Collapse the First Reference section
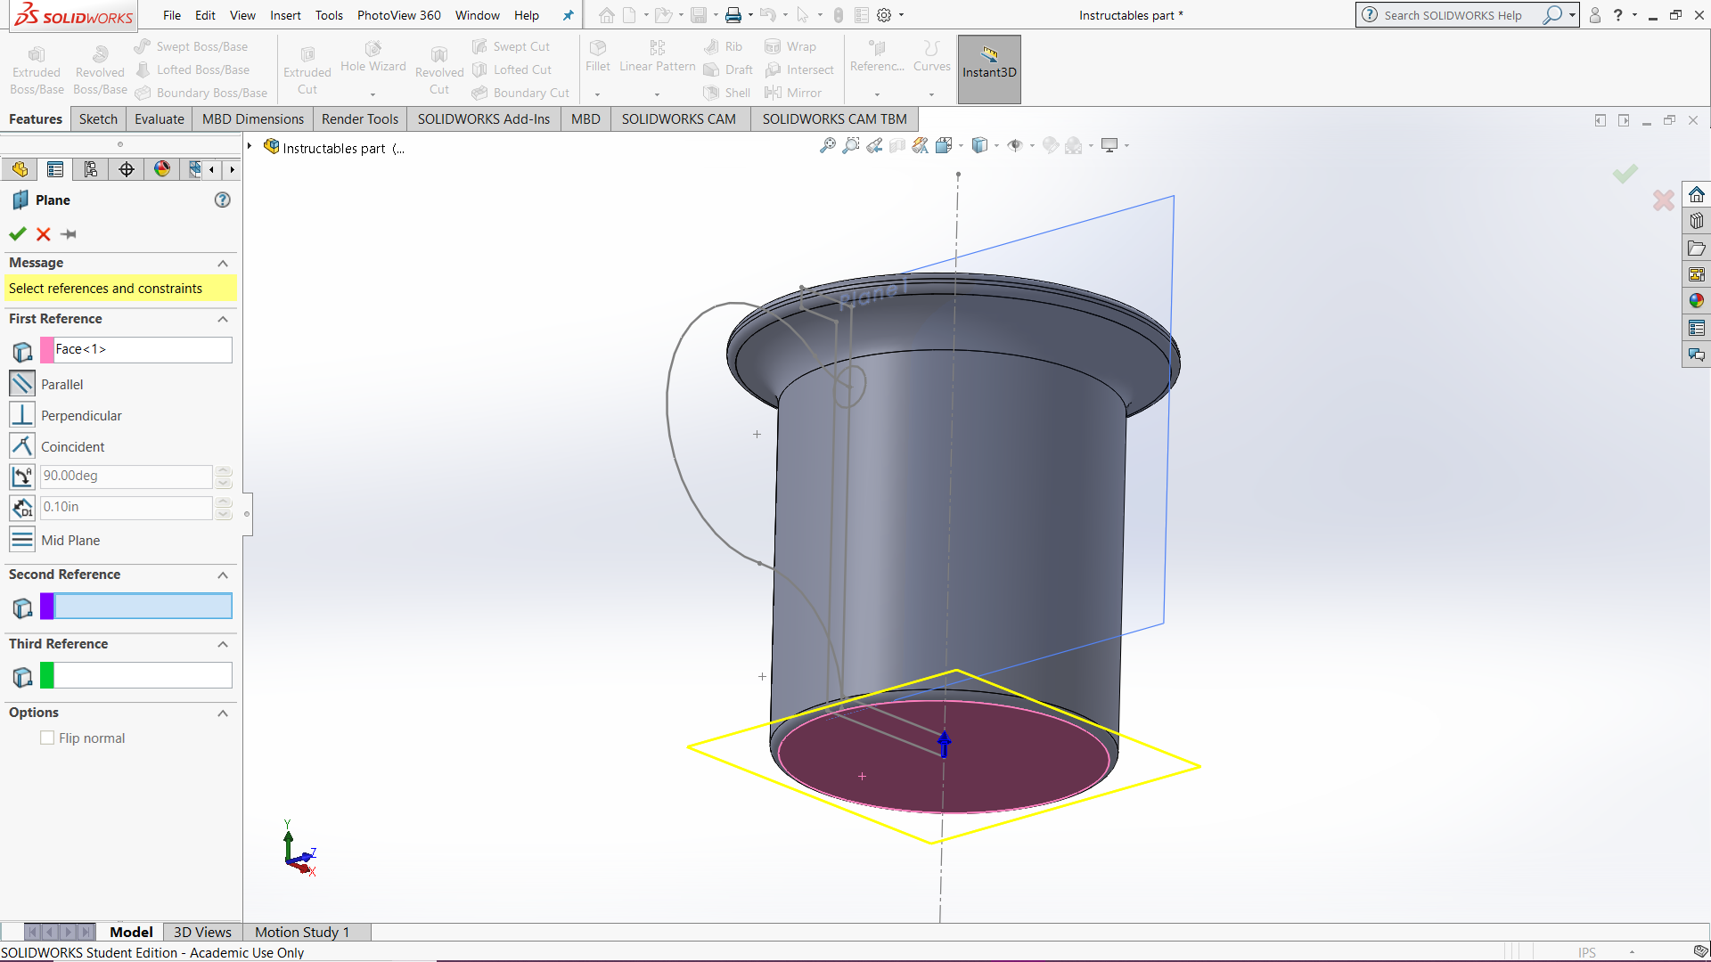Viewport: 1711px width, 962px height. click(x=223, y=320)
